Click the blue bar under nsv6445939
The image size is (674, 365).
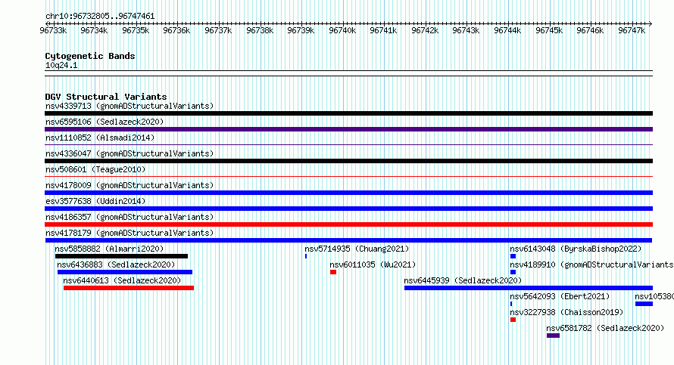pyautogui.click(x=529, y=288)
